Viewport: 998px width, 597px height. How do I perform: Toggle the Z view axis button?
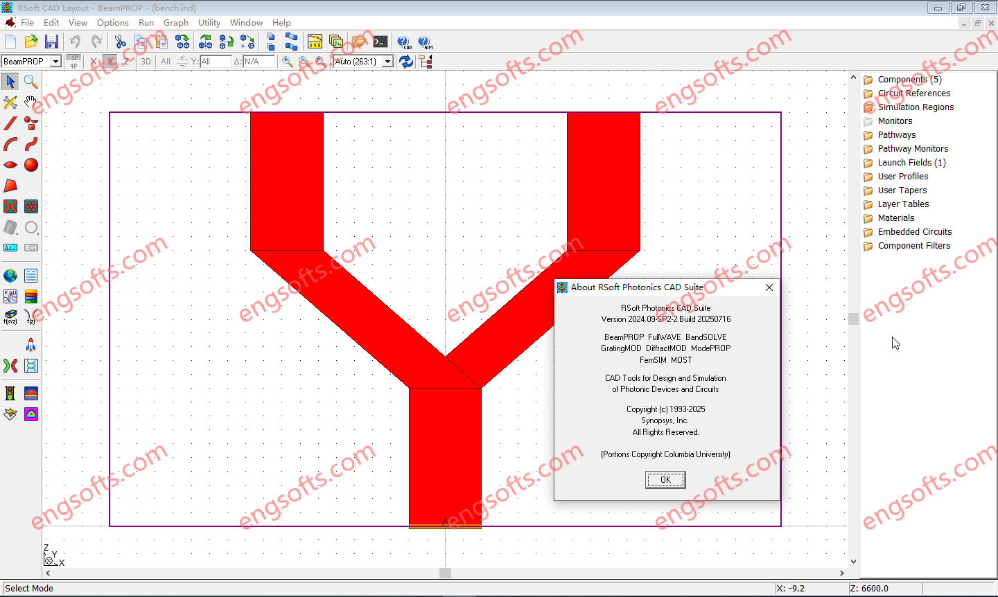(126, 62)
